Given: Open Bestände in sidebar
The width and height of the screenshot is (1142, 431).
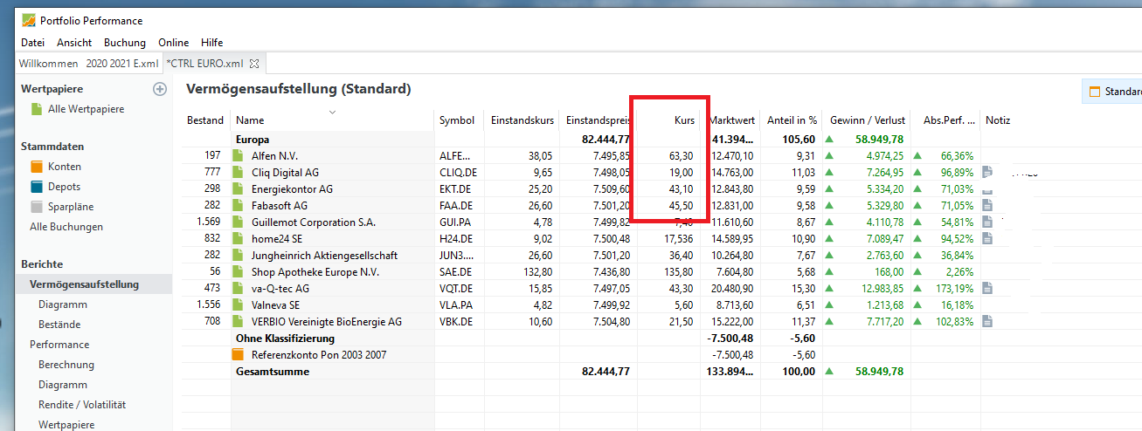Looking at the screenshot, I should point(59,325).
